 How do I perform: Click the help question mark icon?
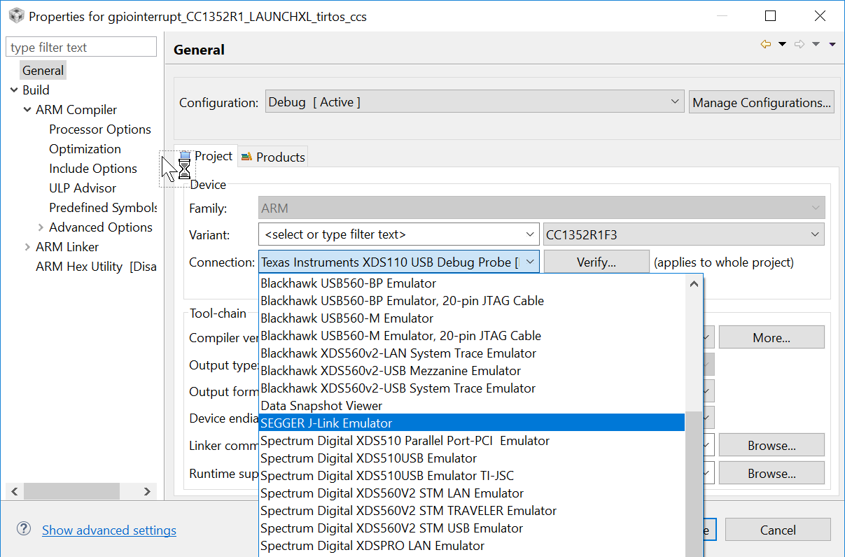tap(24, 530)
